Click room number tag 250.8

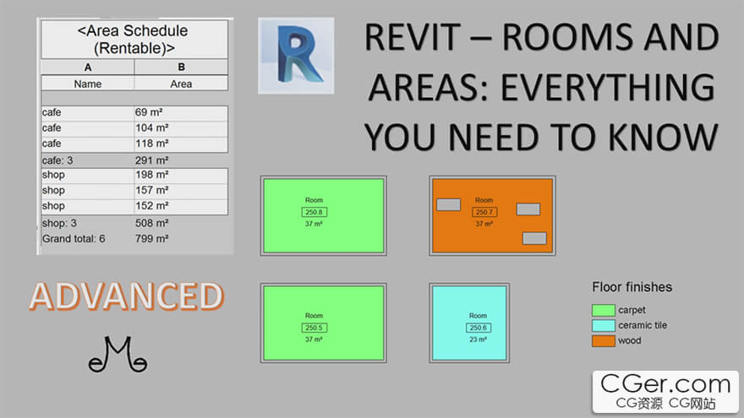tap(315, 212)
